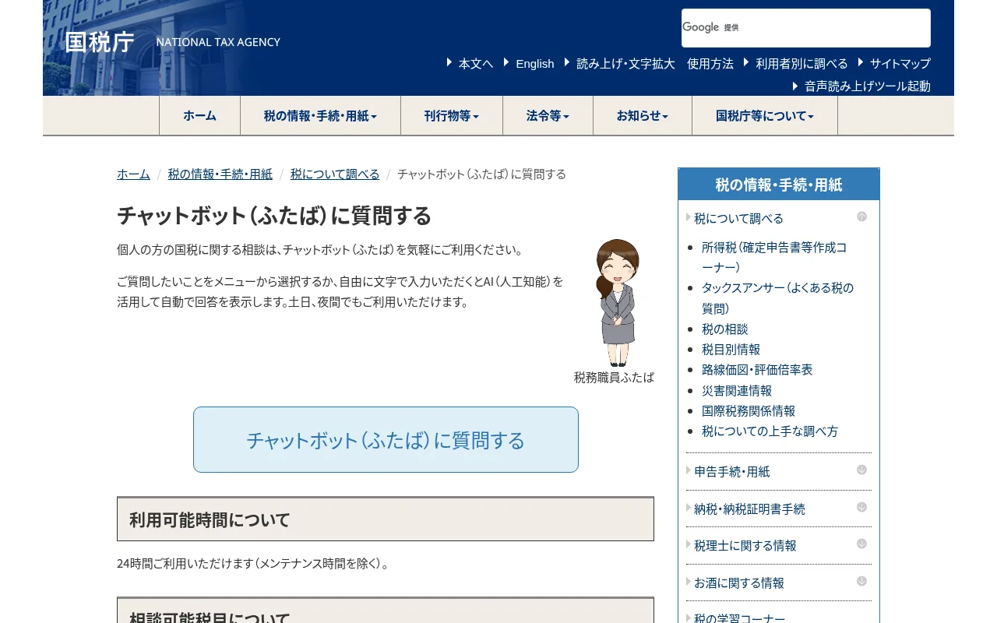This screenshot has height=623, width=997.
Task: Open 災害関連情報 sidebar link
Action: (x=737, y=391)
